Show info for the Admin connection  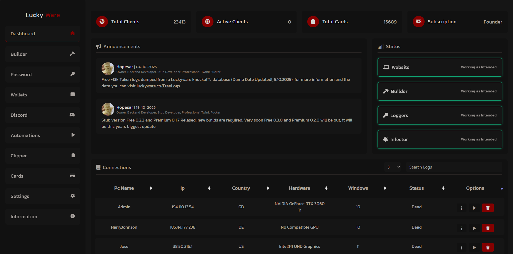461,208
